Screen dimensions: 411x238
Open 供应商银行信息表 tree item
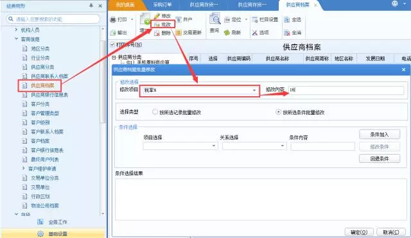(x=49, y=94)
